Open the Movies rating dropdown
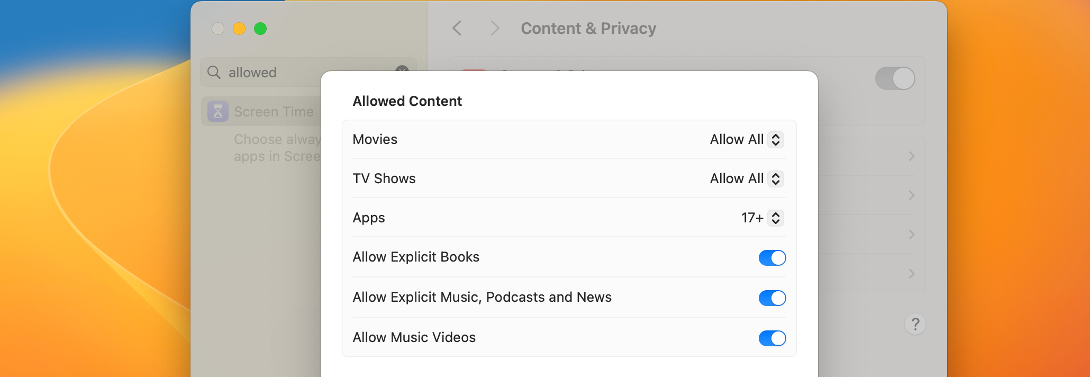Image resolution: width=1090 pixels, height=377 pixels. [746, 140]
